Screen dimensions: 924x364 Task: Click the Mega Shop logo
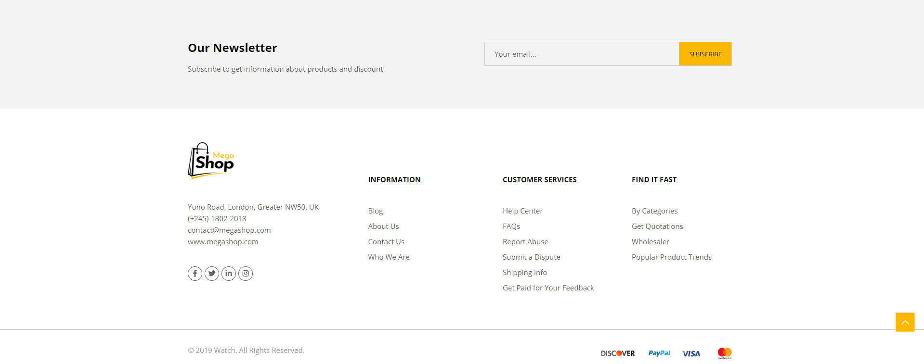[x=211, y=161]
